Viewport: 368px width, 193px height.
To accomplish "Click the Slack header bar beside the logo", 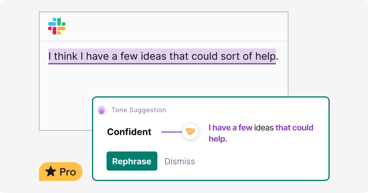I will point(177,26).
